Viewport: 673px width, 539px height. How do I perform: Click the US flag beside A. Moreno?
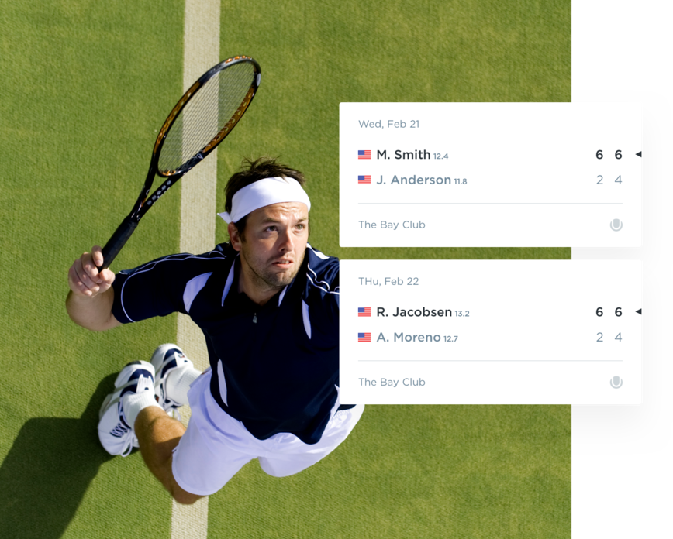pos(364,337)
